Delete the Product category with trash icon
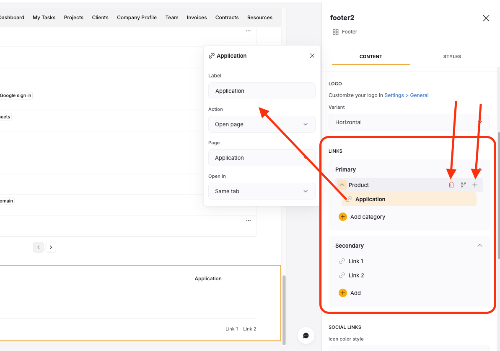This screenshot has height=351, width=500. tap(451, 185)
